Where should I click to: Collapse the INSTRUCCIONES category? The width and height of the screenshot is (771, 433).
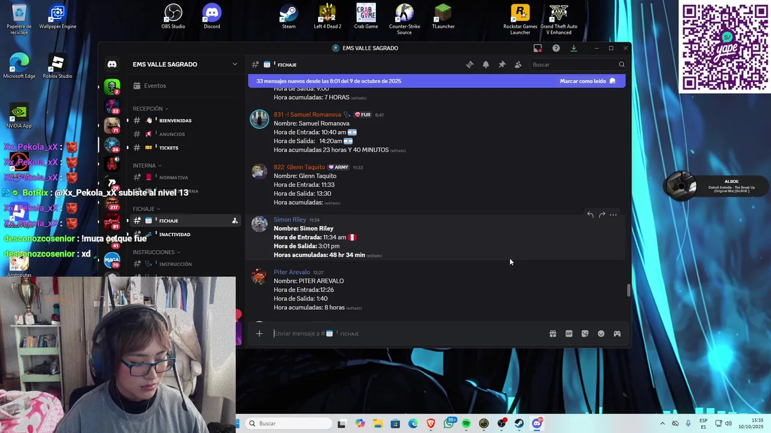point(157,252)
